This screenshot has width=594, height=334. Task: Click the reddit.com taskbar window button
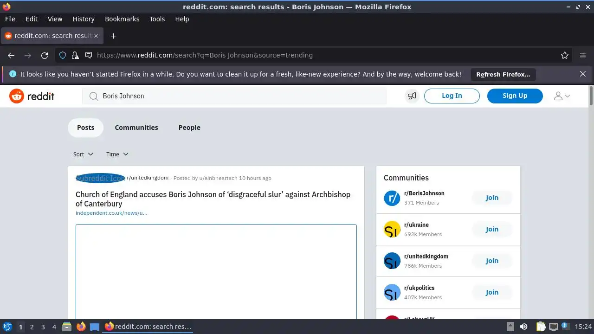click(x=148, y=327)
